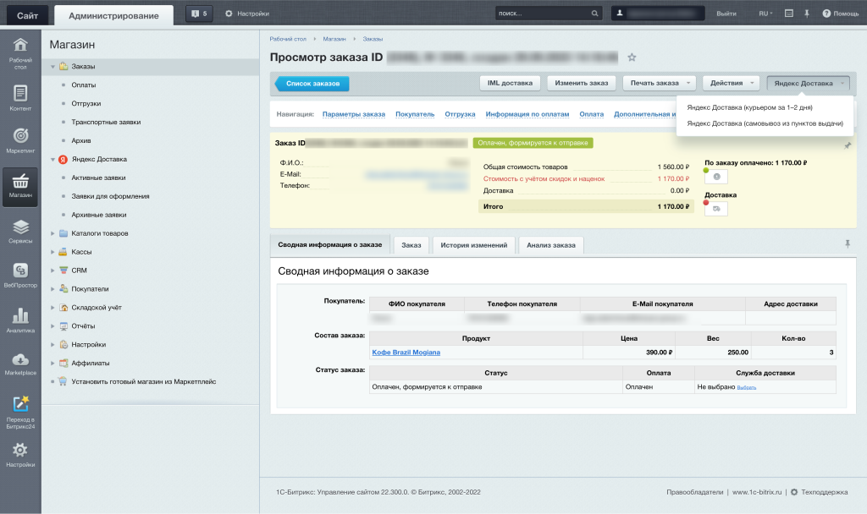Switch to the Заказ tab
The width and height of the screenshot is (867, 514).
(x=411, y=245)
